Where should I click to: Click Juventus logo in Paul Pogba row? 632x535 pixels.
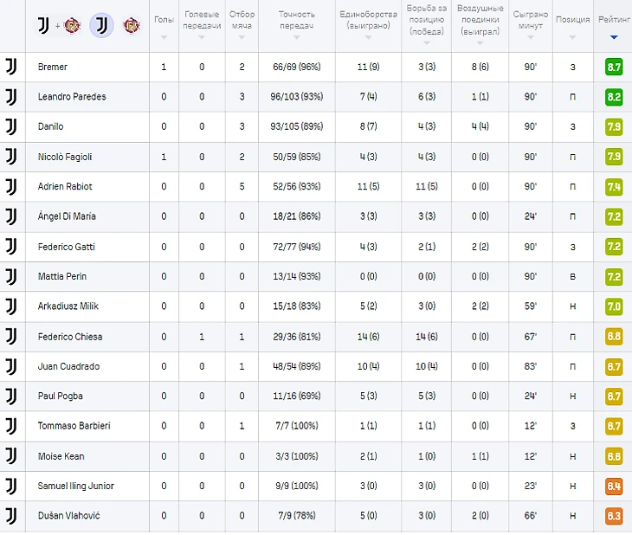[11, 396]
